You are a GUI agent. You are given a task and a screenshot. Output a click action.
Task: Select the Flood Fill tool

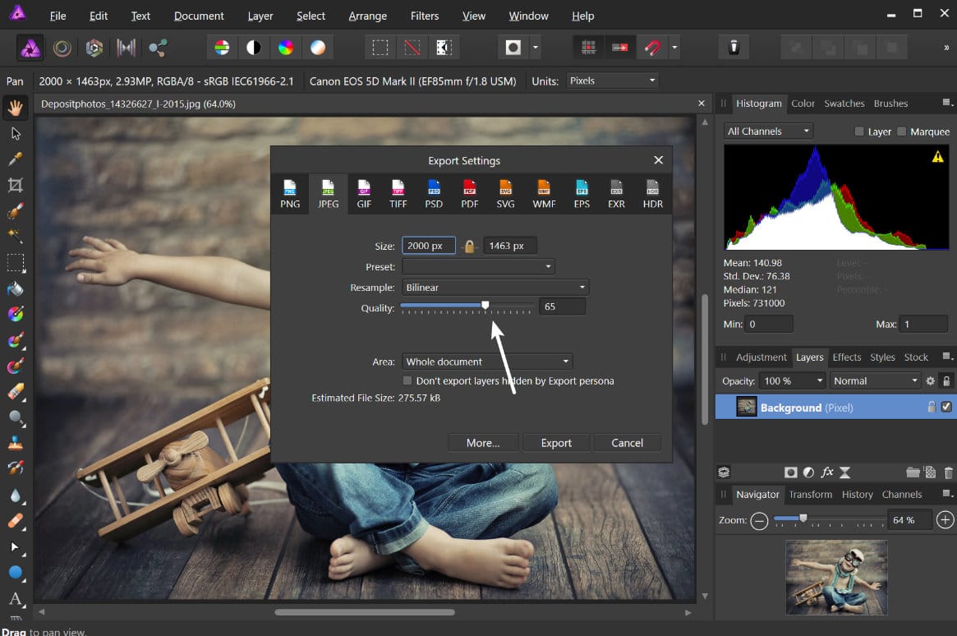[15, 288]
